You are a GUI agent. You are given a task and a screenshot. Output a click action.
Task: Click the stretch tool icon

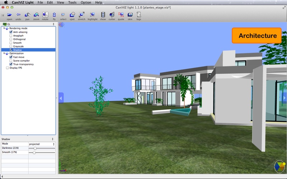click(x=81, y=15)
